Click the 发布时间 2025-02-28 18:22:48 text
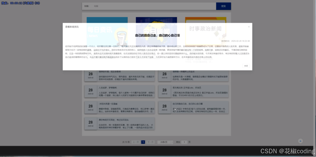316x157 pixels. click(235, 41)
